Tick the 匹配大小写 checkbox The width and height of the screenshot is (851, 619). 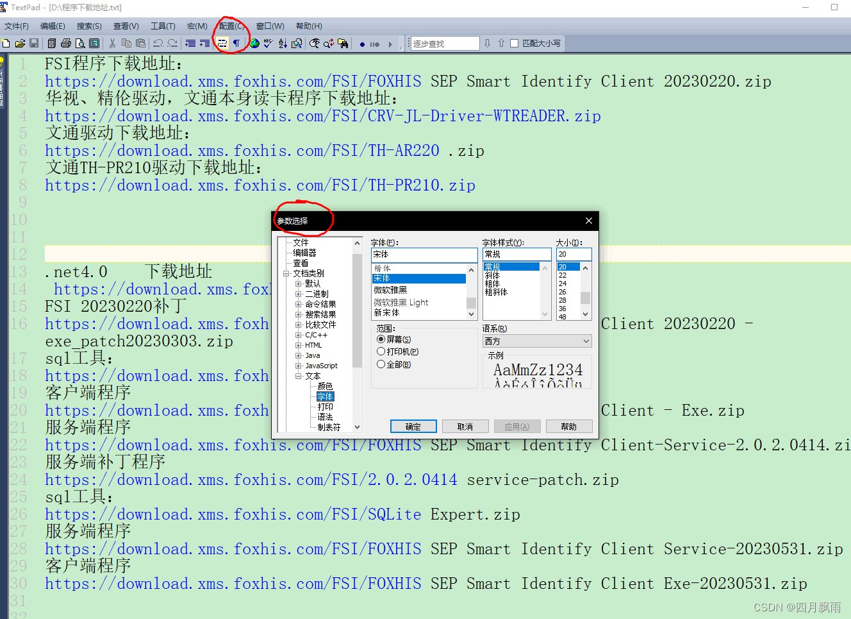[514, 44]
